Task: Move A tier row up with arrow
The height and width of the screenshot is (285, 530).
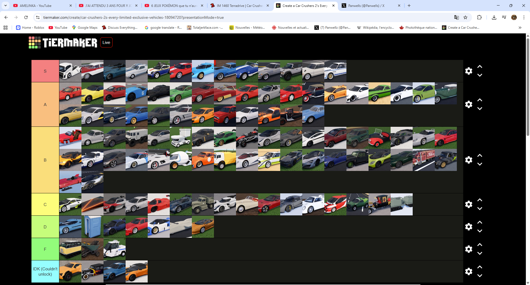Action: pyautogui.click(x=480, y=100)
